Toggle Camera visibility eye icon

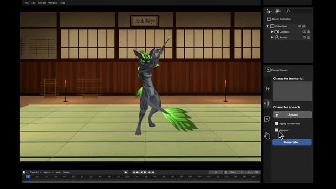(x=304, y=31)
